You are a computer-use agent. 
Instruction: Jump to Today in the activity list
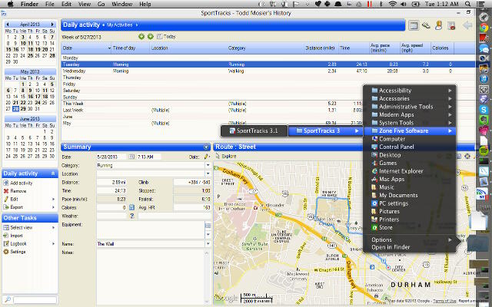click(x=166, y=37)
